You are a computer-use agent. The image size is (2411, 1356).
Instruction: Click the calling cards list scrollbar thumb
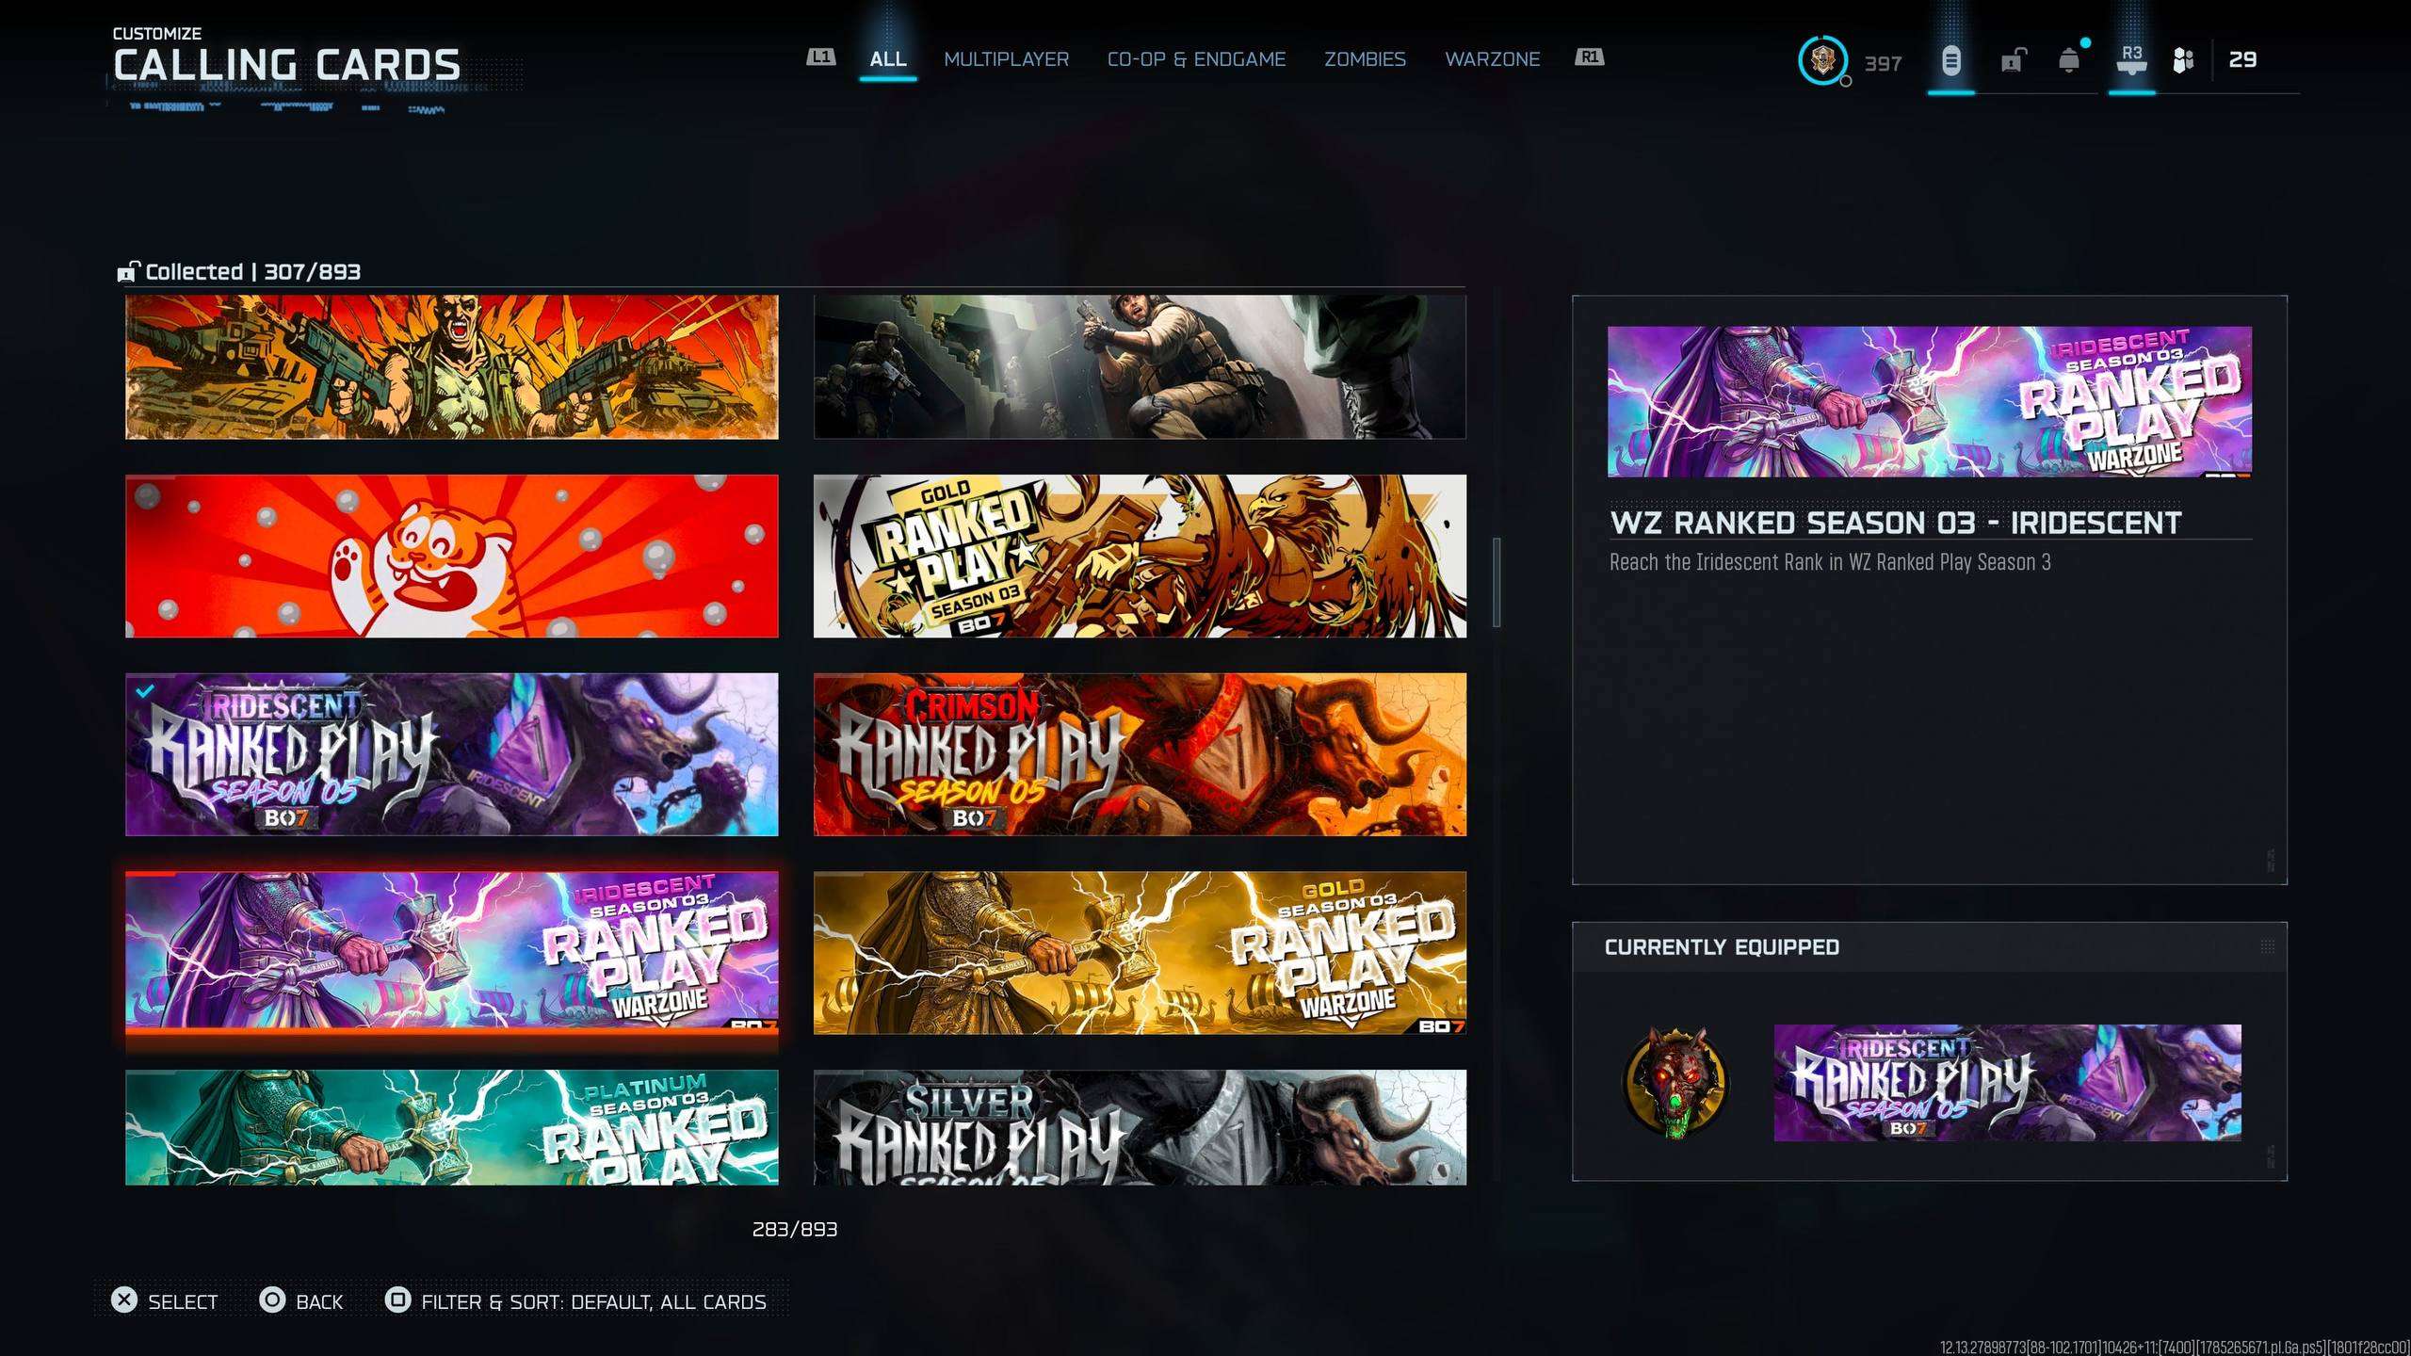click(1497, 582)
